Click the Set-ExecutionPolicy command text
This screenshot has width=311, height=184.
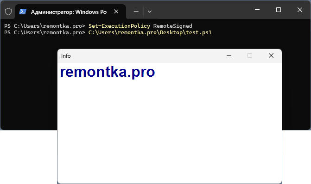(119, 26)
